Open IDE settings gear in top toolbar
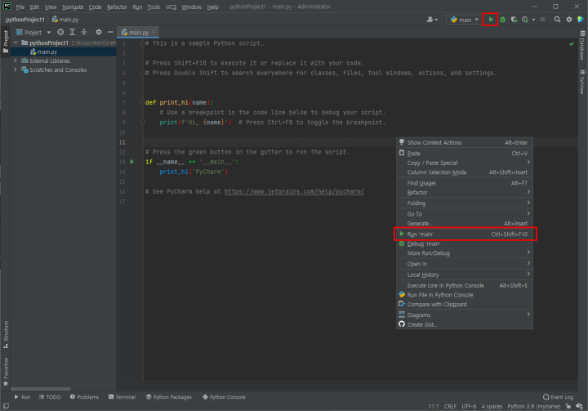This screenshot has width=588, height=411. click(569, 20)
